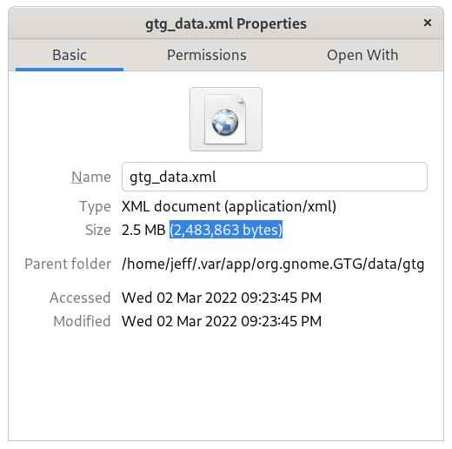Click the Modified timestamp value
The width and height of the screenshot is (452, 449).
[222, 321]
